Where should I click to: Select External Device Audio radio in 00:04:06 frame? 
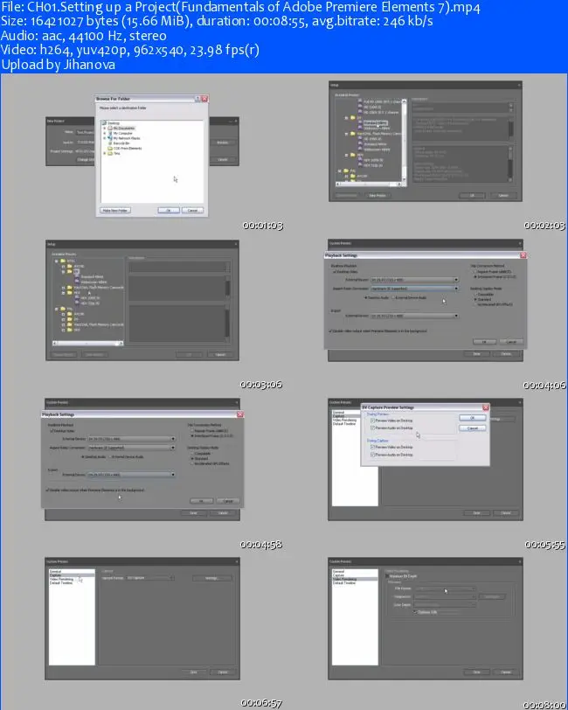point(393,297)
